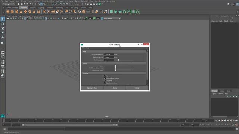Screen dimensions: 239x134
Task: Click the first green UV editor shelf icon
Action: 111,12
